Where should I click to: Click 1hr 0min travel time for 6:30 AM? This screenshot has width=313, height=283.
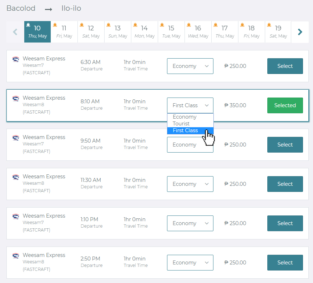click(135, 62)
